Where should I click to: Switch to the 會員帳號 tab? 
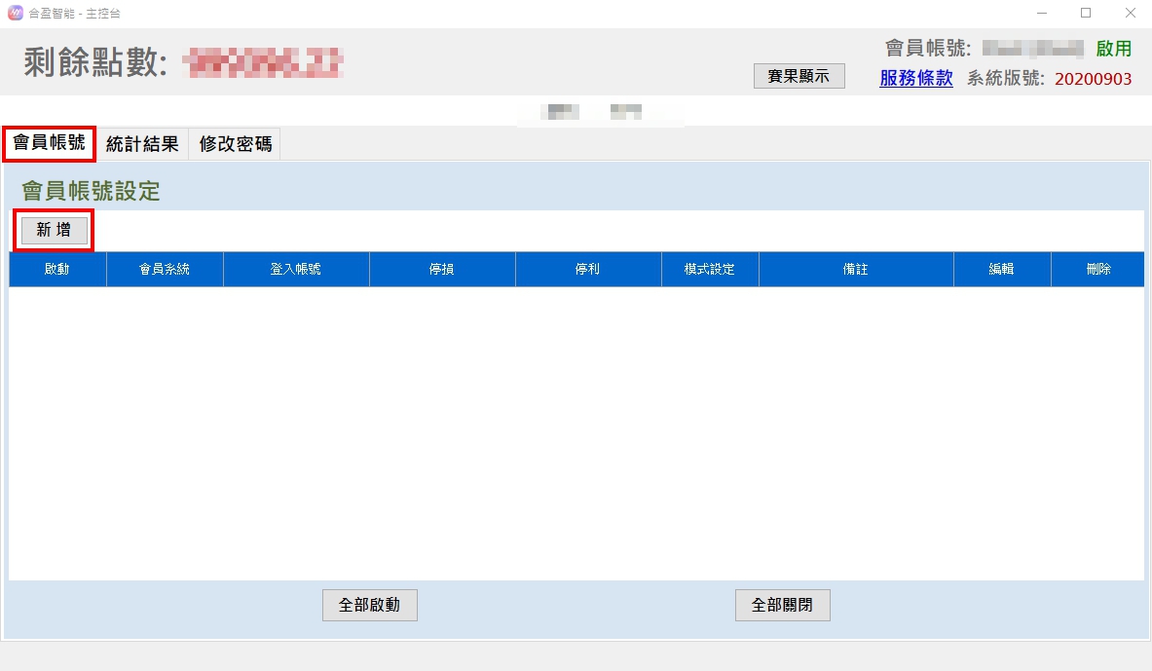click(49, 144)
